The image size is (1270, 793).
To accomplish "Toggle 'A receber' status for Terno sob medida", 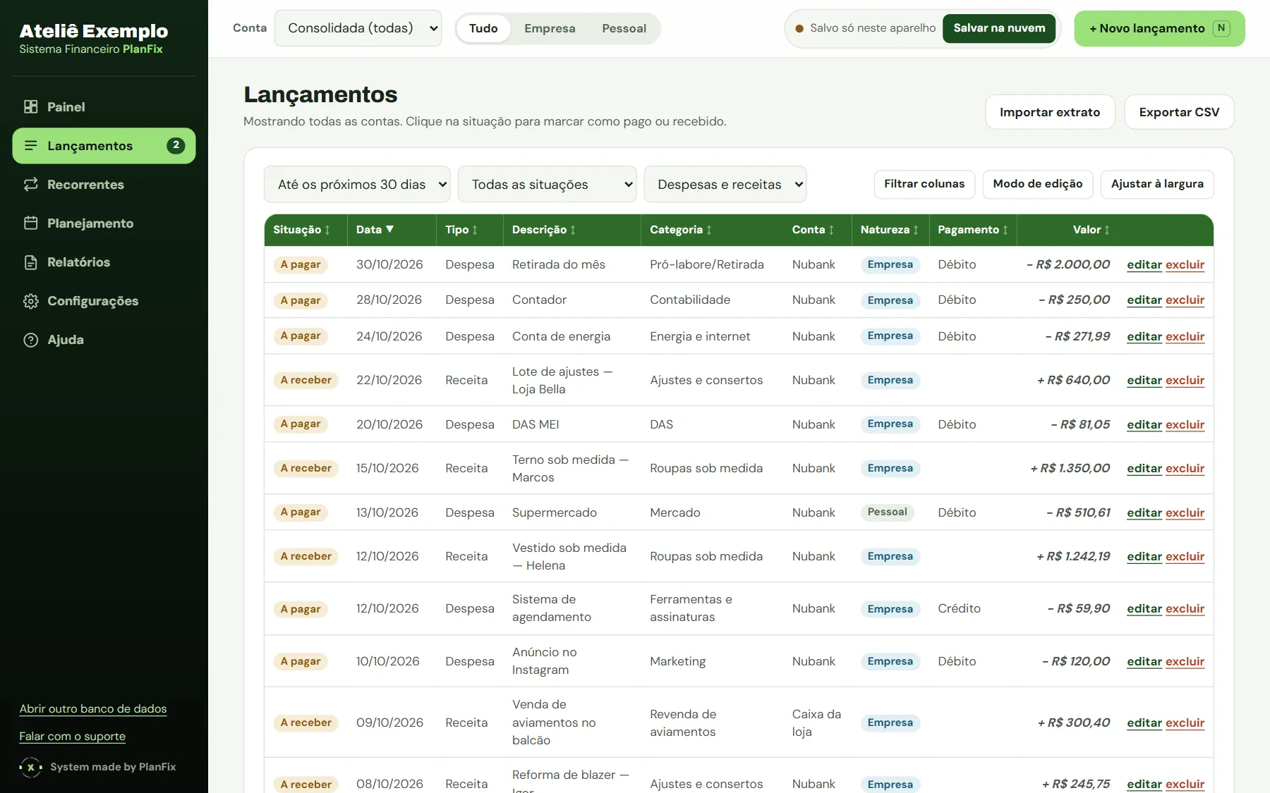I will click(306, 468).
